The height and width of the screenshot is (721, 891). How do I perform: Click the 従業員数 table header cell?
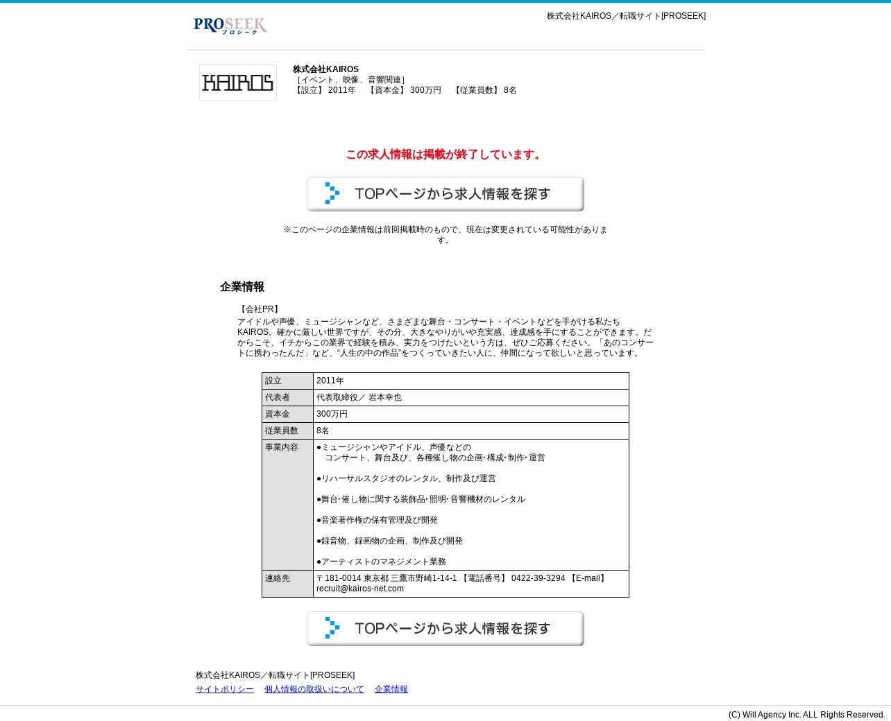287,431
